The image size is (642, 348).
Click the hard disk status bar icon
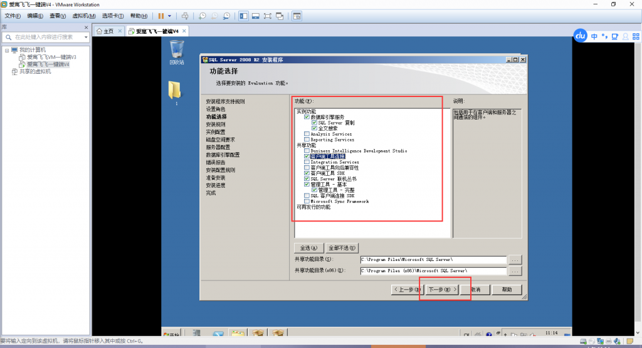pos(583,341)
